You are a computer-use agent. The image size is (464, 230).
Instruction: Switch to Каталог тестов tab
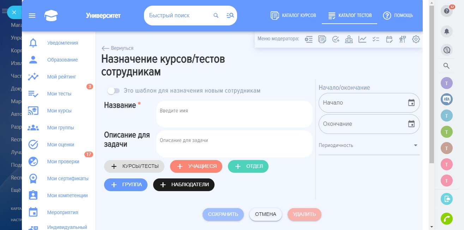[350, 16]
